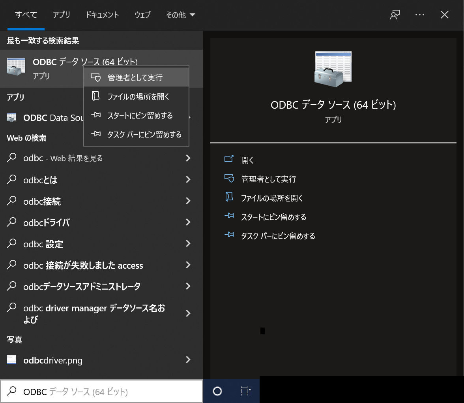Viewport: 464px width, 403px height.
Task: Click the Start pin icon in the preview pane
Action: coord(229,216)
